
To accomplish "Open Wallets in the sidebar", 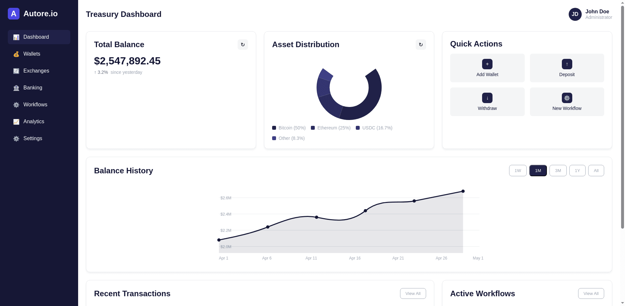I will (39, 54).
